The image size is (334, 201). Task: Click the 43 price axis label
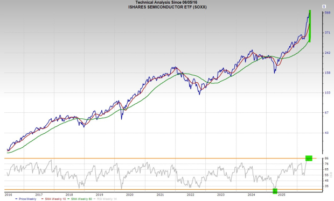[326, 133]
